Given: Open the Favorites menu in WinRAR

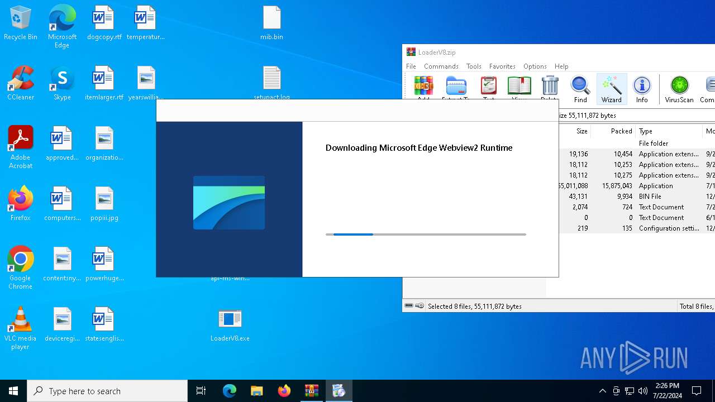Looking at the screenshot, I should click(x=502, y=66).
